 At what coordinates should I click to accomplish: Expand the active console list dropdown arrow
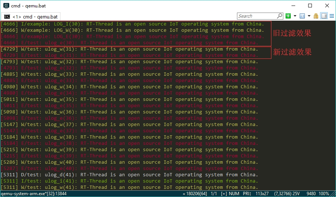[309, 16]
